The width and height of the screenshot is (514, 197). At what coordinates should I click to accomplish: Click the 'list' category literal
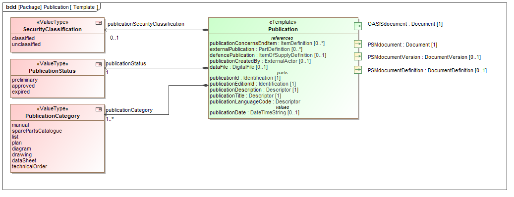(15, 137)
